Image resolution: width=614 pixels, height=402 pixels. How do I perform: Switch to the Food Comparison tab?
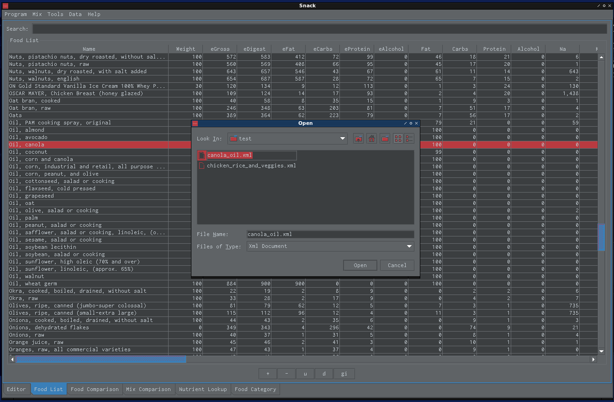pos(95,389)
